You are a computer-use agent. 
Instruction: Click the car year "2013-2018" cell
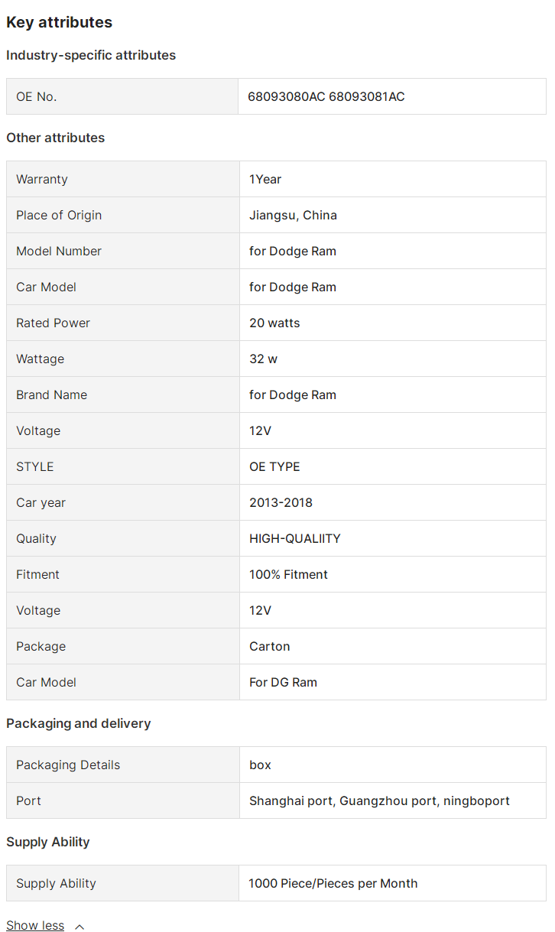pyautogui.click(x=281, y=502)
